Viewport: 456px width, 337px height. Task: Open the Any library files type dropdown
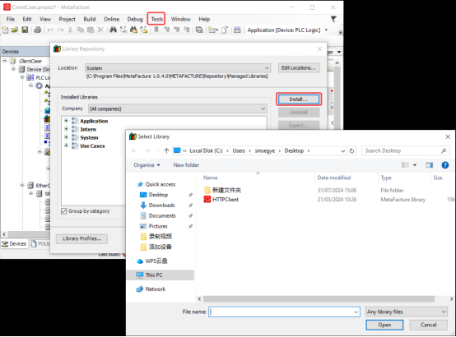407,312
